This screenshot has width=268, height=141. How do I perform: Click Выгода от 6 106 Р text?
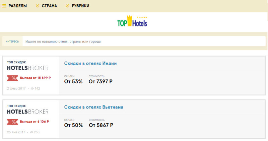(35, 122)
